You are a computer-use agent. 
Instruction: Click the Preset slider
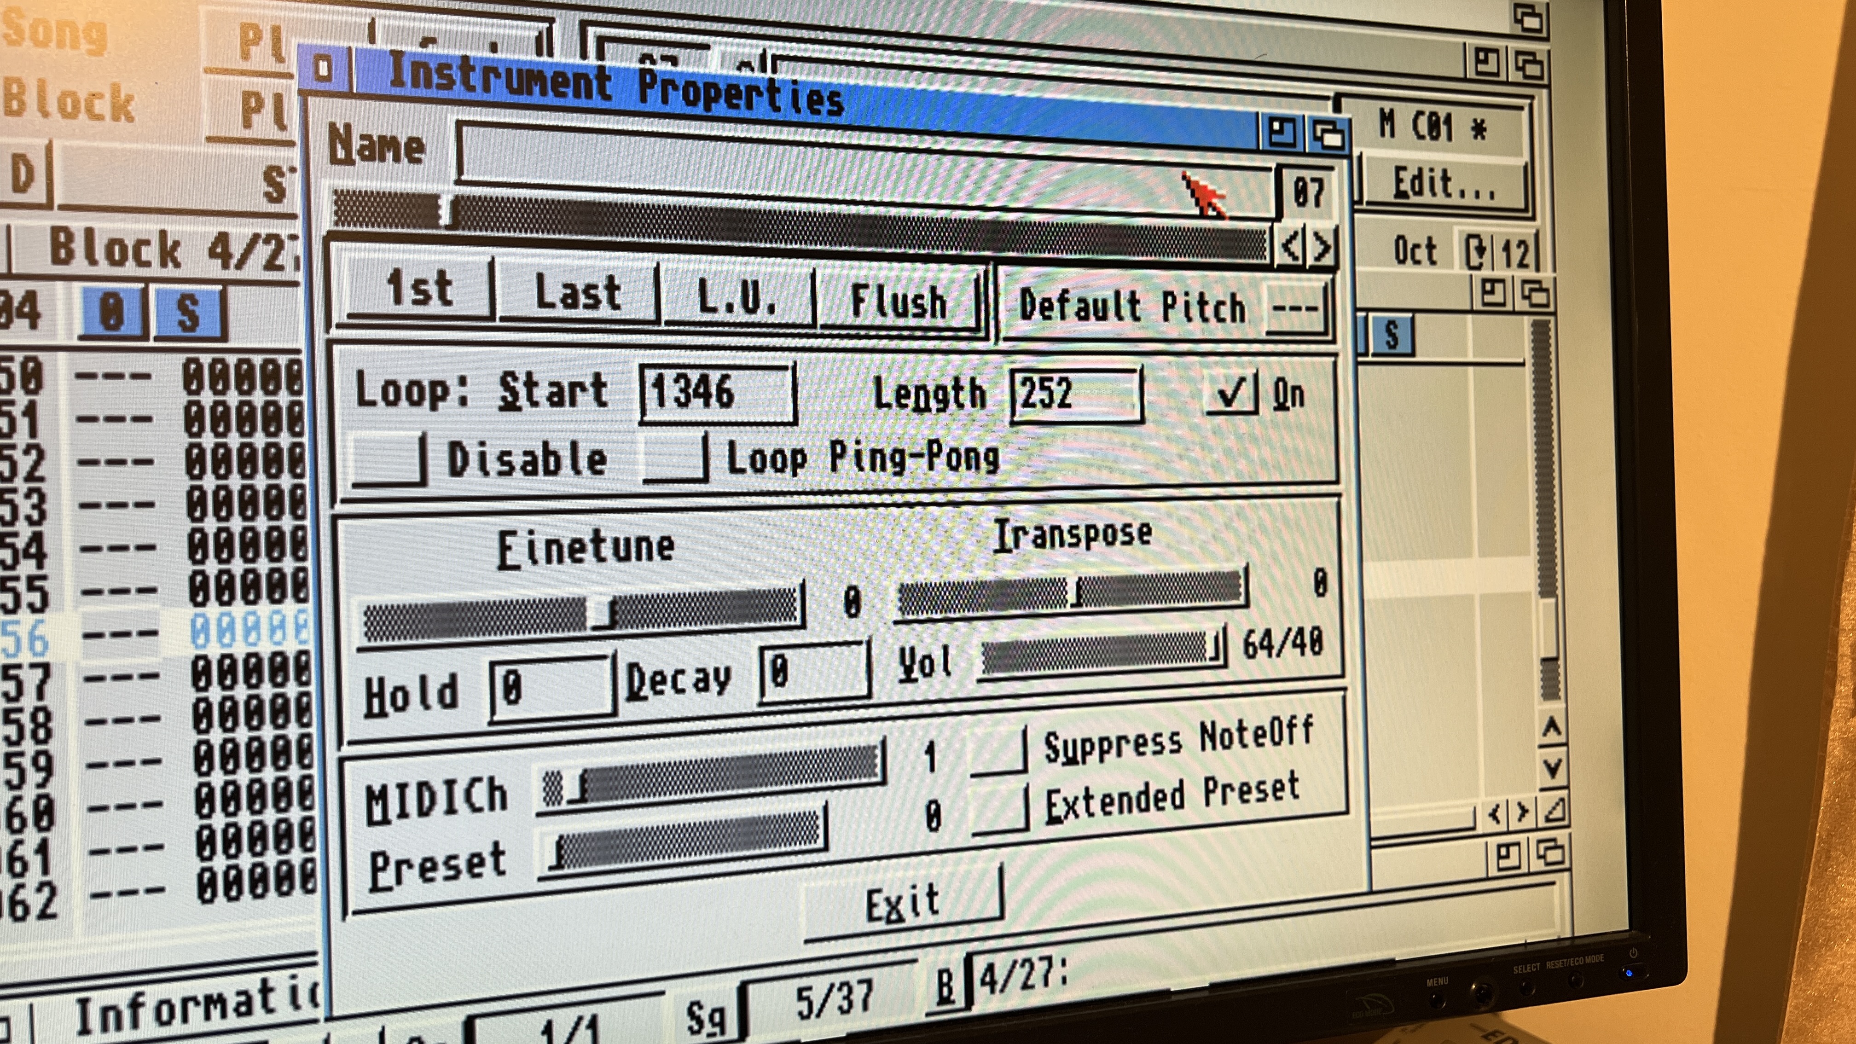click(683, 841)
